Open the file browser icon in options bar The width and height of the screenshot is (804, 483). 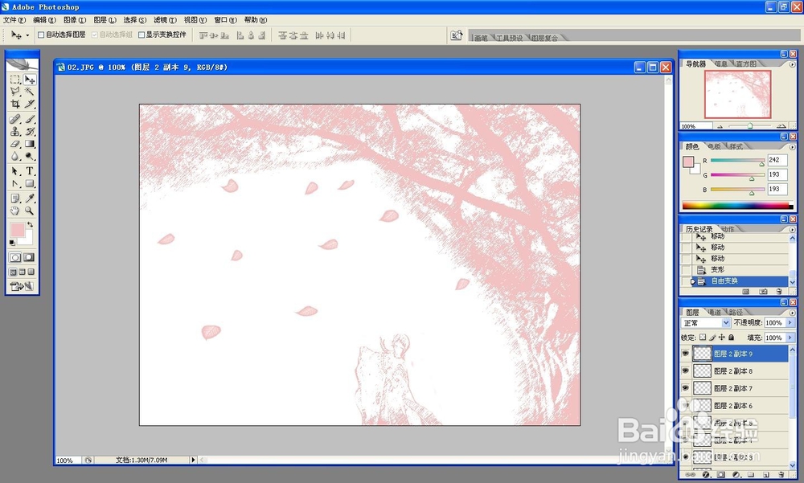coord(457,35)
